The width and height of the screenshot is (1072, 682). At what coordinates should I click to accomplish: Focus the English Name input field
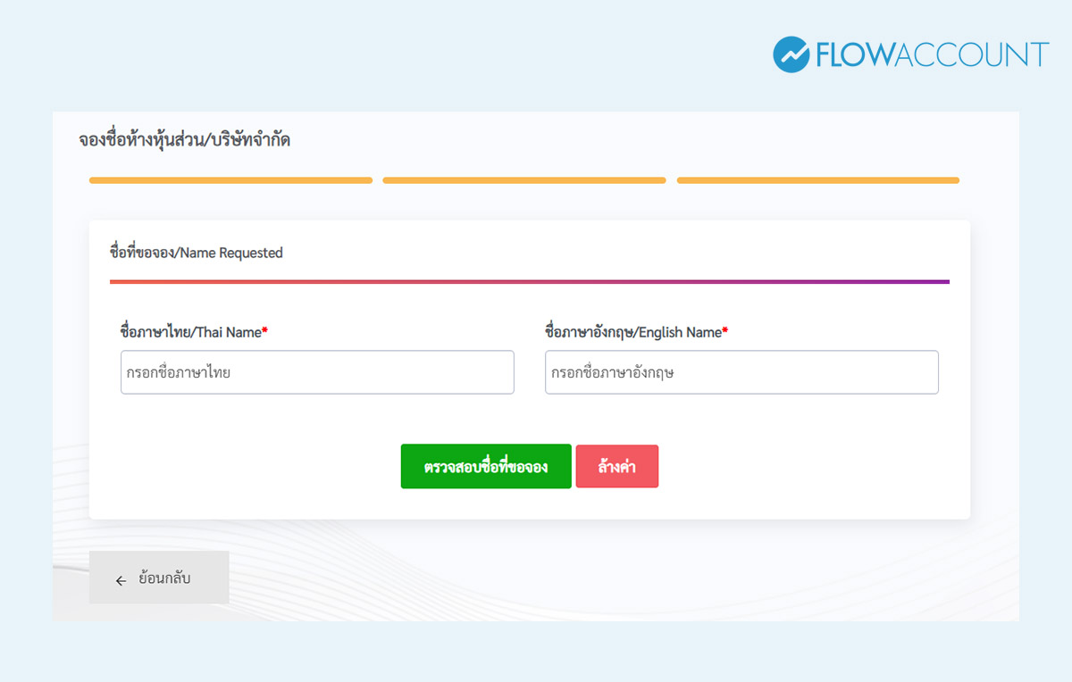741,372
